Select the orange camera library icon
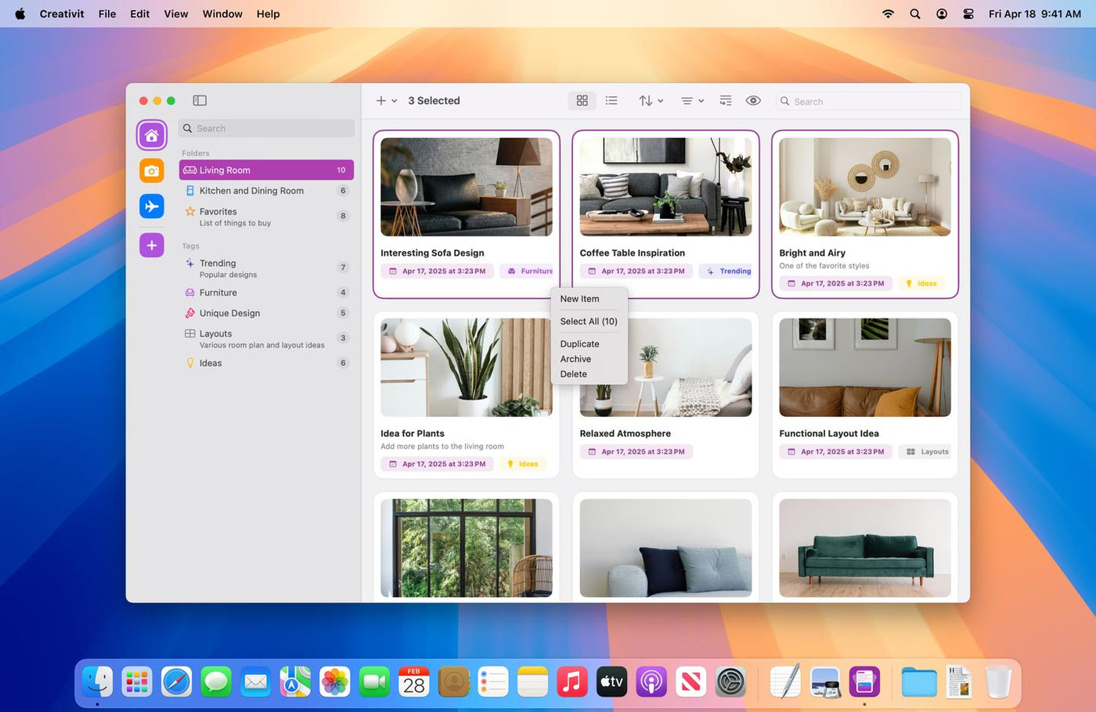 tap(152, 171)
